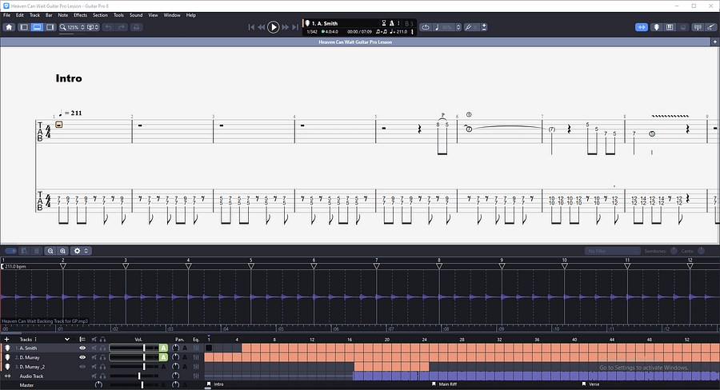Mute the A. Smith track
The height and width of the screenshot is (390, 720).
point(94,348)
